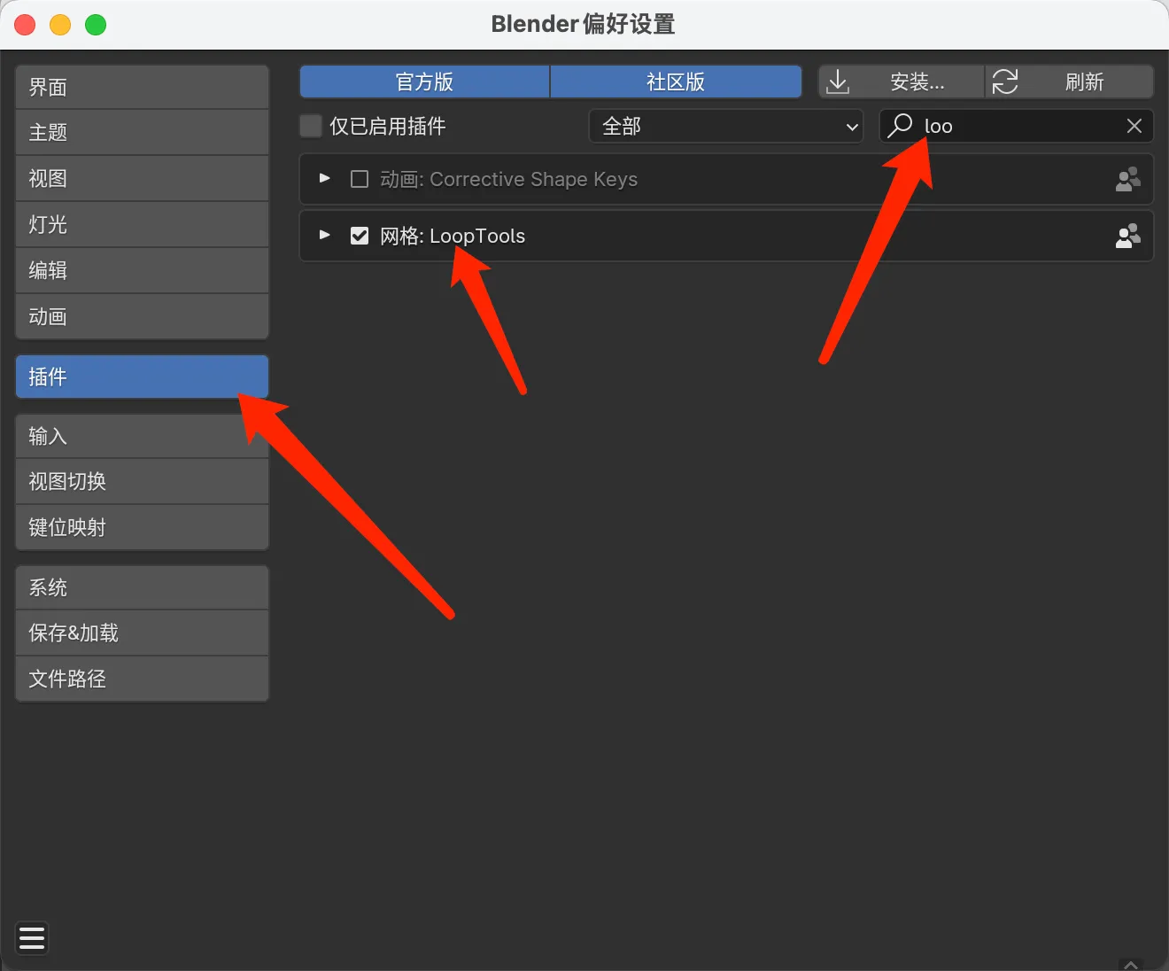Screen dimensions: 1169x971
Task: Open the 全部 category dropdown
Action: (726, 126)
